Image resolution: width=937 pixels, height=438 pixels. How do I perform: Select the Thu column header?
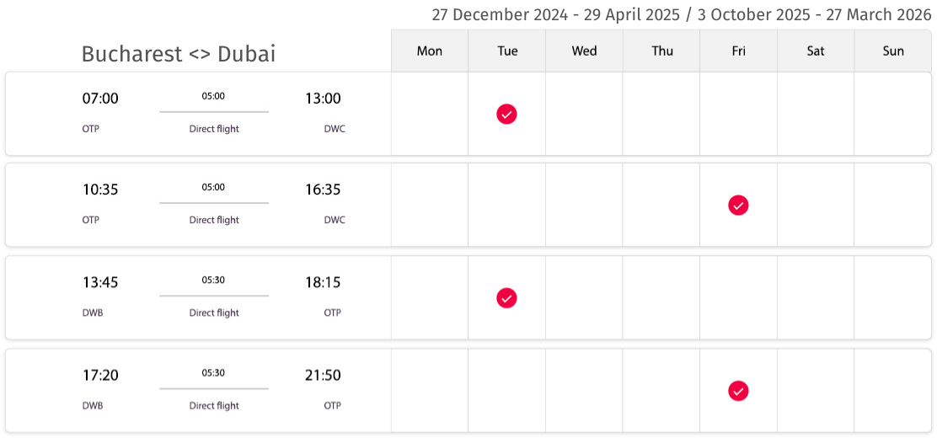tap(661, 51)
